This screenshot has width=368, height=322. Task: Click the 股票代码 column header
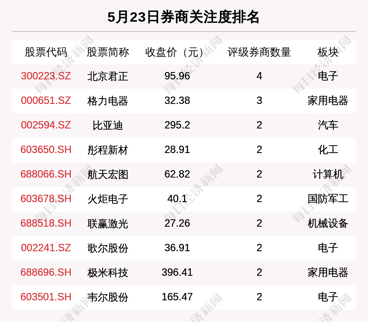click(x=46, y=52)
